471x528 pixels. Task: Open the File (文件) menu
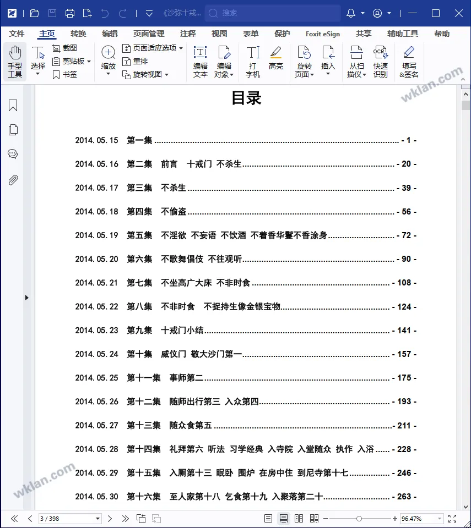click(16, 34)
